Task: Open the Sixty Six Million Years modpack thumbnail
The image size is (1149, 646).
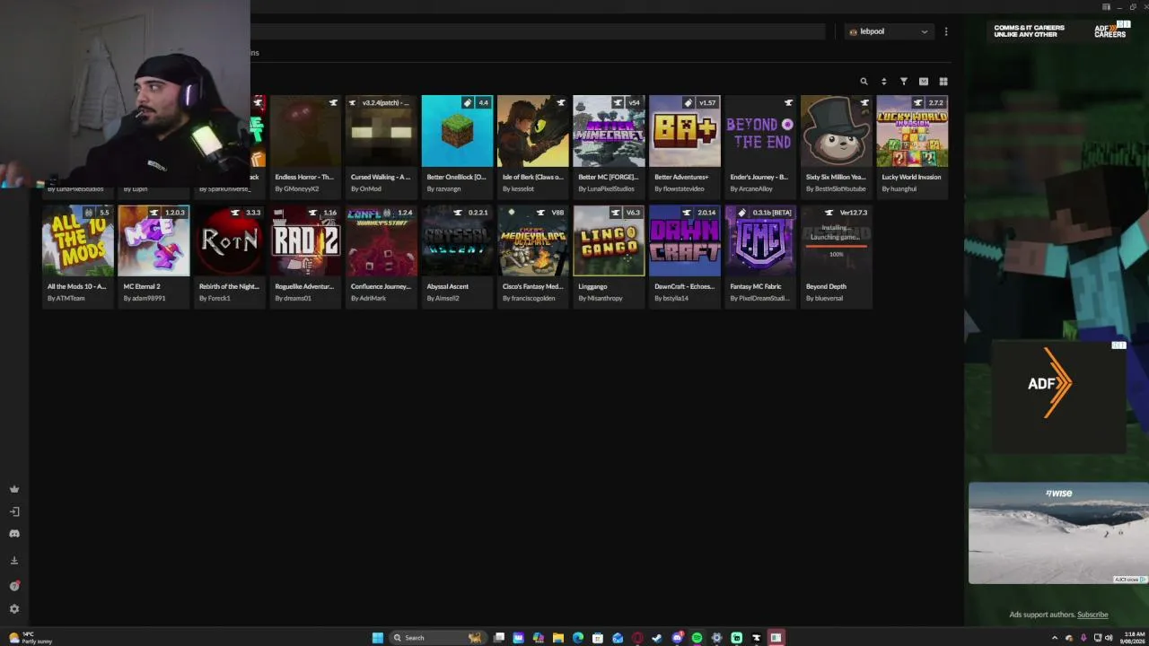Action: 837,131
